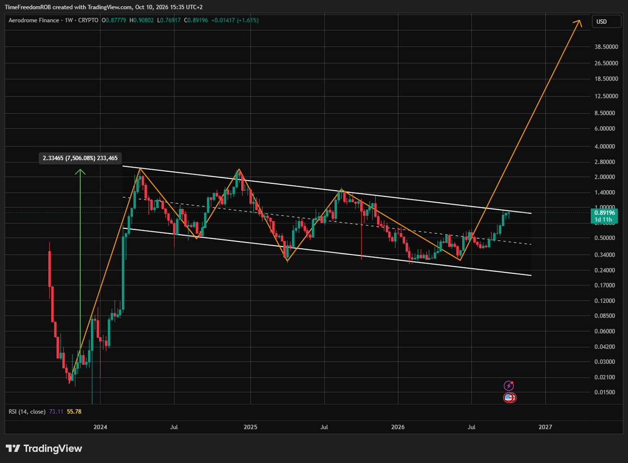
Task: Click the RSI value 55.78
Action: [x=74, y=412]
